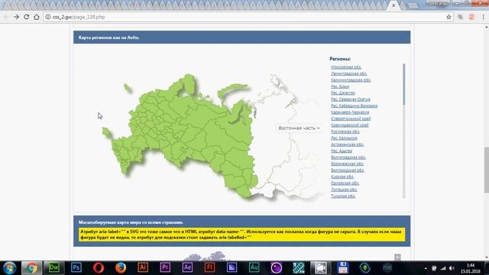Launch Adobe Premiere Pro from the taskbar
The width and height of the screenshot is (489, 275).
(x=165, y=267)
